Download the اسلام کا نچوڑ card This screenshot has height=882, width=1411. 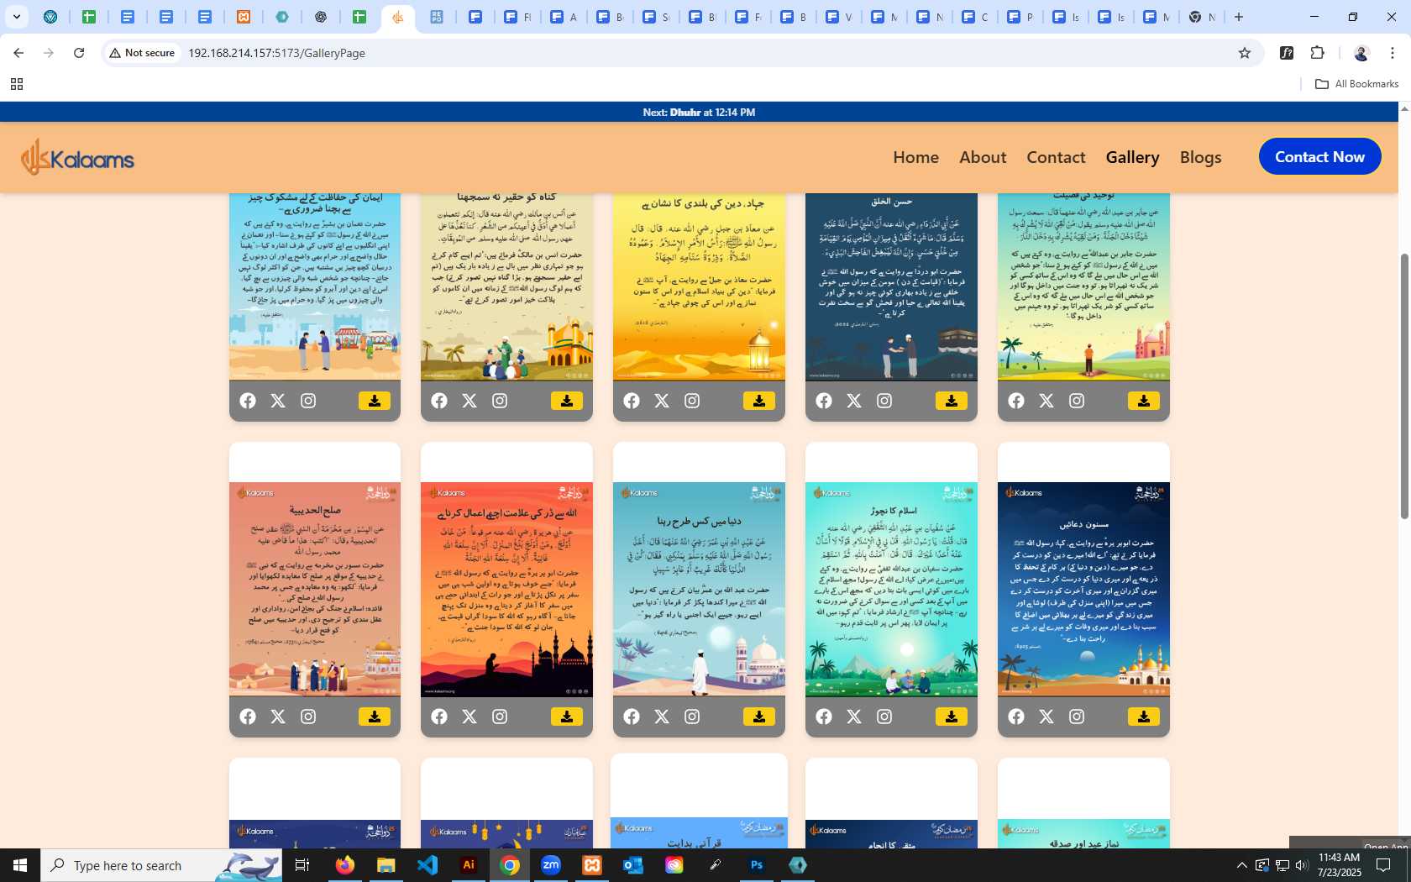pyautogui.click(x=952, y=717)
